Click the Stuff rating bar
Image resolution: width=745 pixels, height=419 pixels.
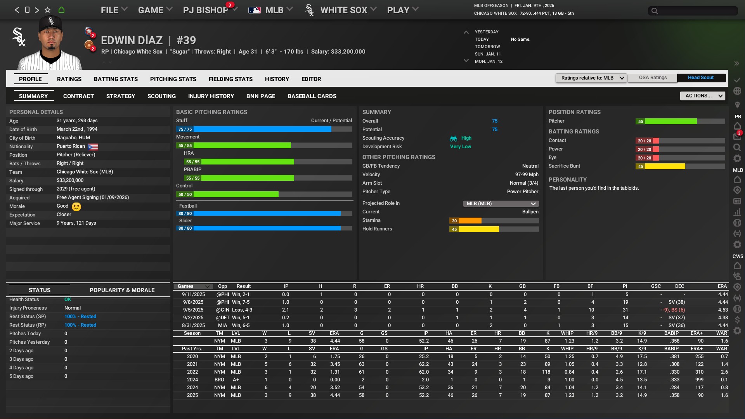(x=264, y=129)
